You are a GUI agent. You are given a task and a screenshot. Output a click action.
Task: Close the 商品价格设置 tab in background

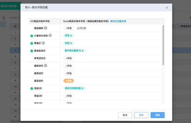(x=19, y=6)
